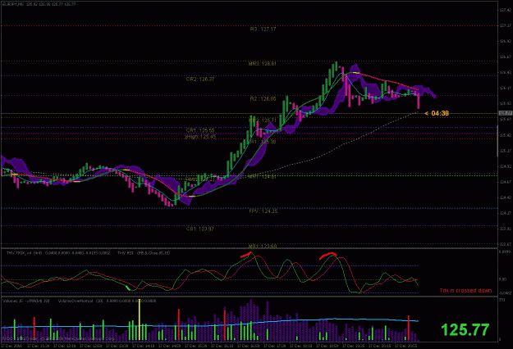Click the Volumes indicator label
Viewport: 513px width, 349px height.
point(26,301)
